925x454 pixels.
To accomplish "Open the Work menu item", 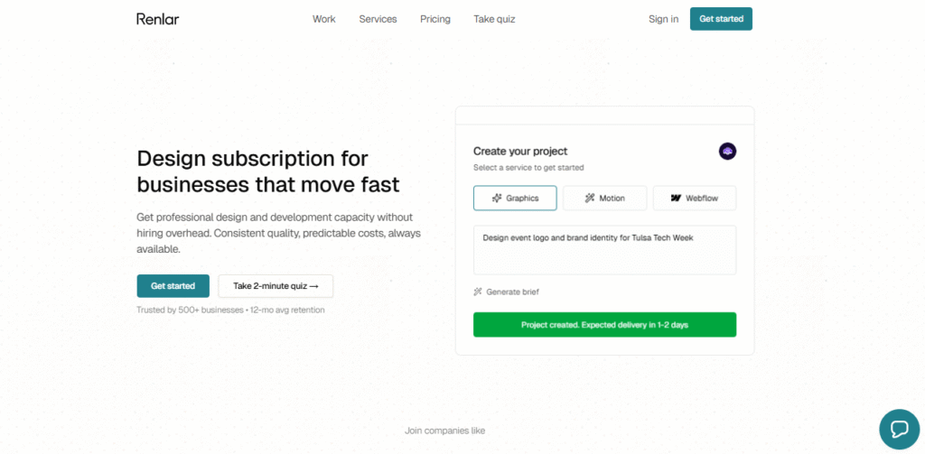I will (323, 19).
